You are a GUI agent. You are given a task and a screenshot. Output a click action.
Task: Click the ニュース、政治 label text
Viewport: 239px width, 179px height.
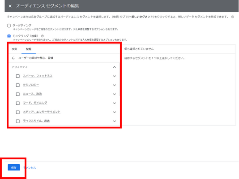(32, 94)
